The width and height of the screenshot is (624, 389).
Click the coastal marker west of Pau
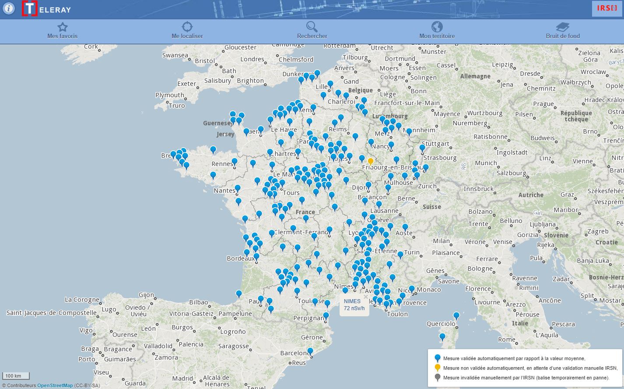239,294
